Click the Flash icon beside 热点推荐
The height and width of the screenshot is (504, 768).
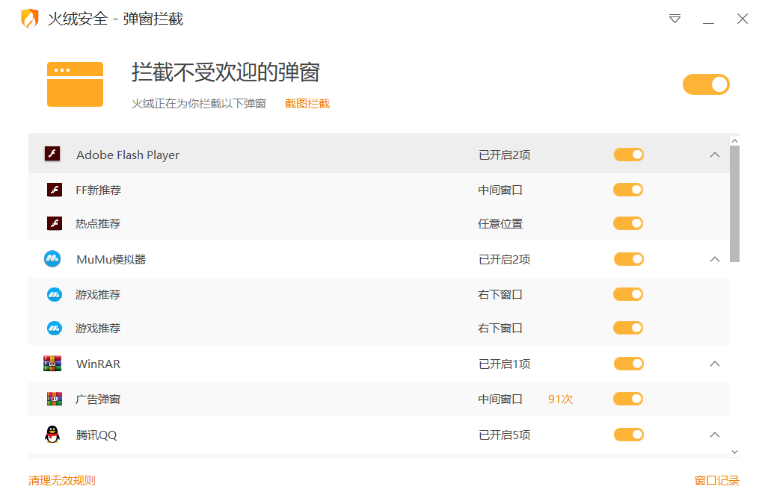pos(55,223)
